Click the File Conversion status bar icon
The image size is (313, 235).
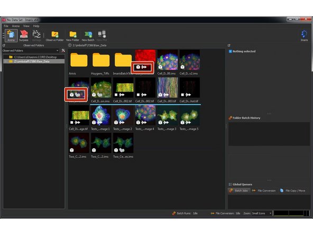213,213
